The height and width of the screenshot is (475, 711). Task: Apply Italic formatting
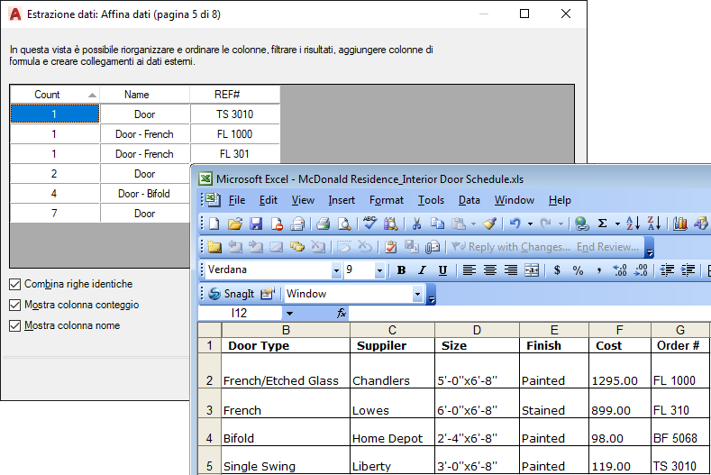click(x=422, y=270)
